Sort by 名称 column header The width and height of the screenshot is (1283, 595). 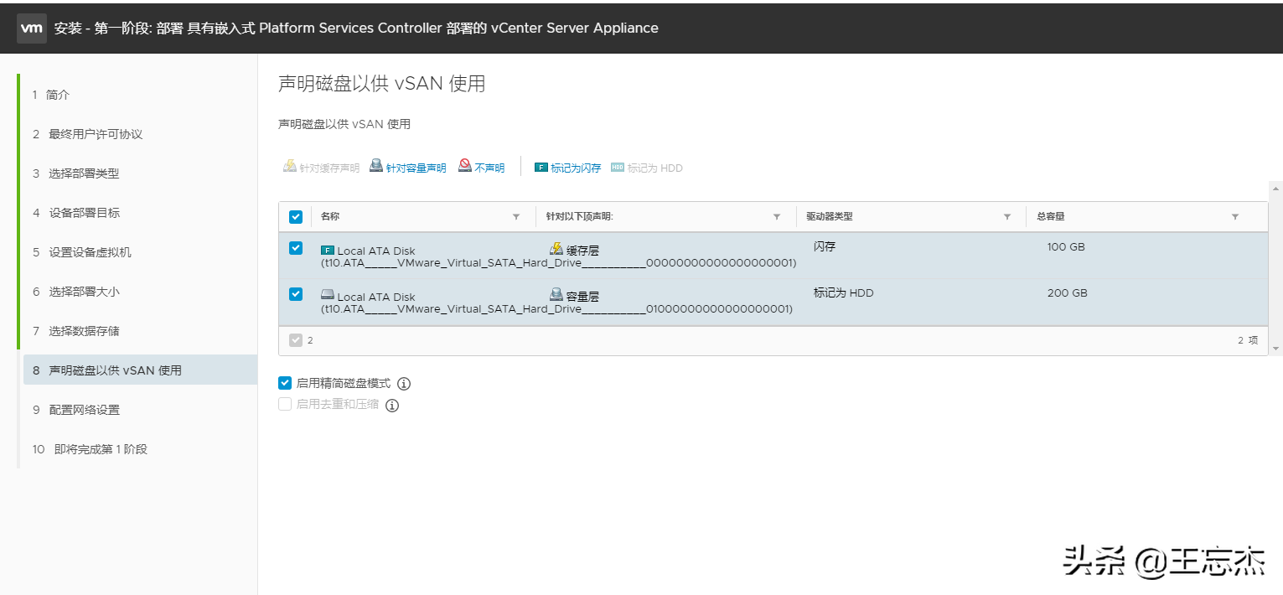(x=330, y=216)
